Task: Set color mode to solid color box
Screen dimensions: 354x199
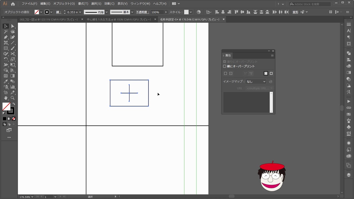Action: coord(4,119)
